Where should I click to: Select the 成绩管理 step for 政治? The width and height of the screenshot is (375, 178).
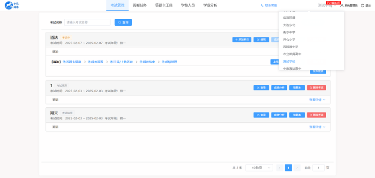pyautogui.click(x=169, y=62)
